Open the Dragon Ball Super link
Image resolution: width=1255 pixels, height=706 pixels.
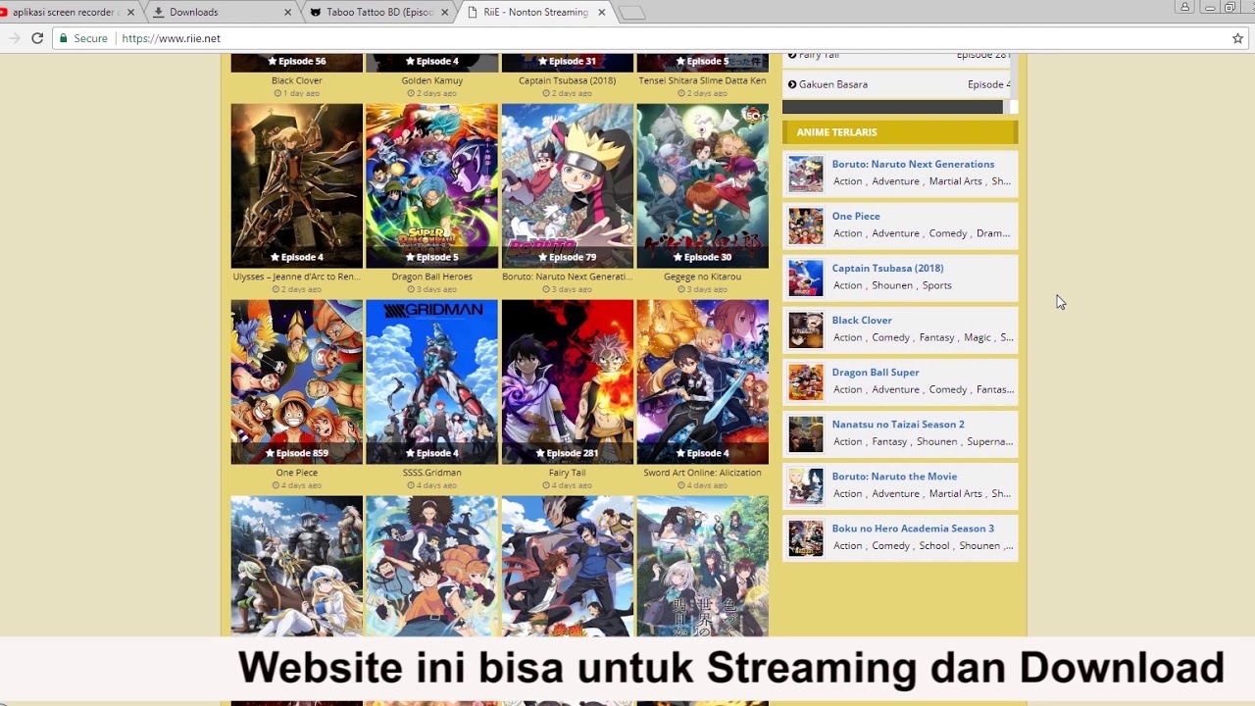point(876,372)
